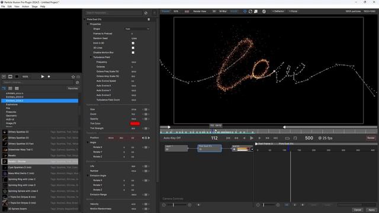Clear the parameter search
The height and width of the screenshot is (213, 379).
146,13
